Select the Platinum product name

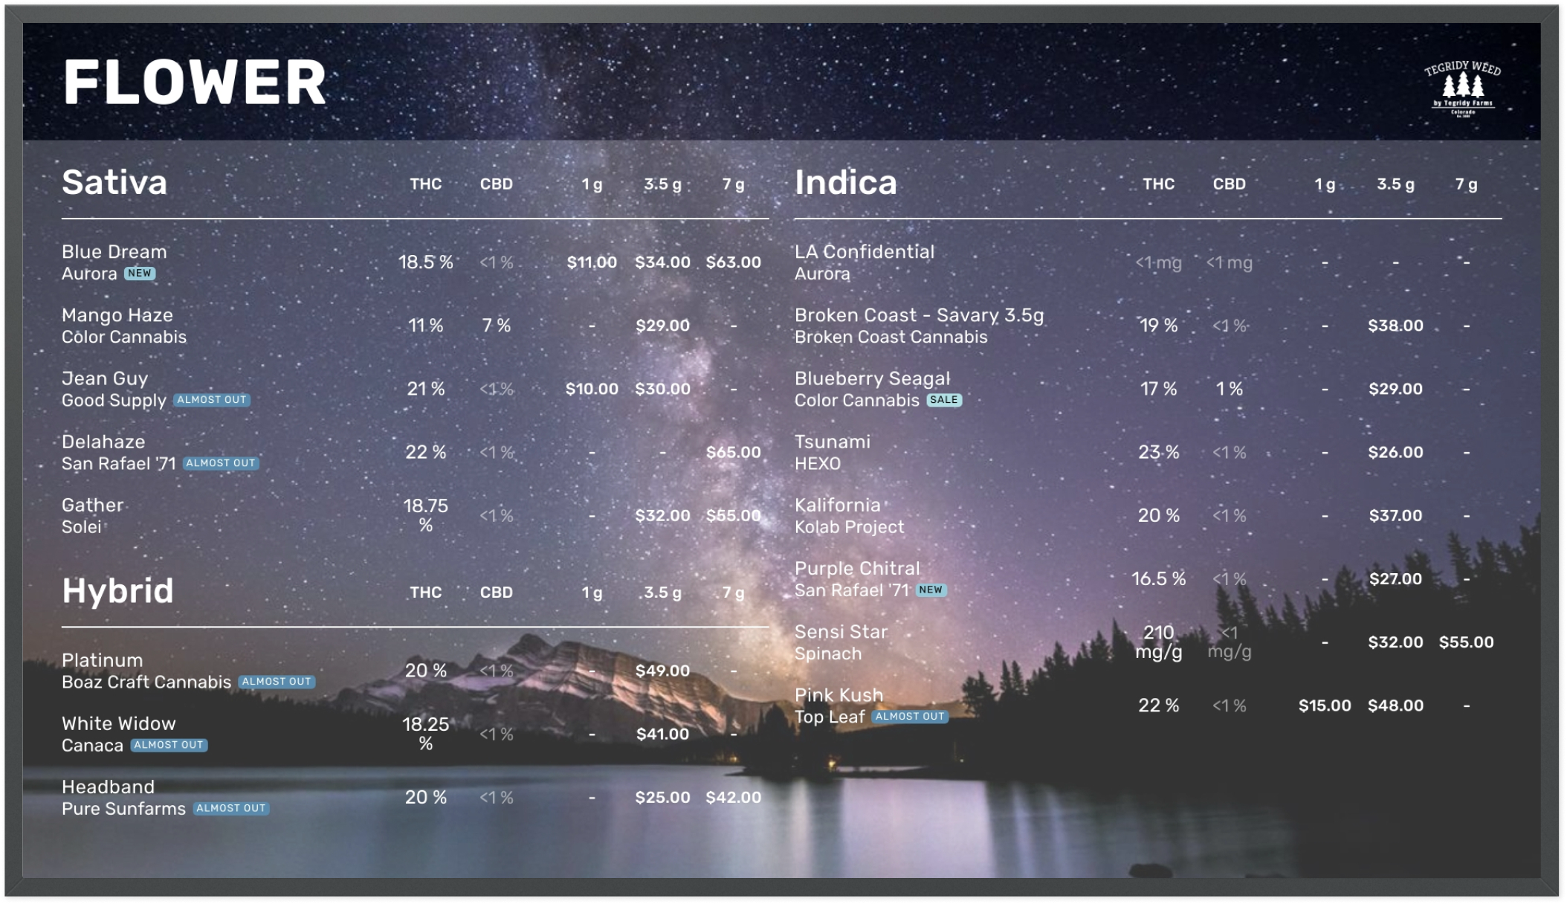pos(102,660)
